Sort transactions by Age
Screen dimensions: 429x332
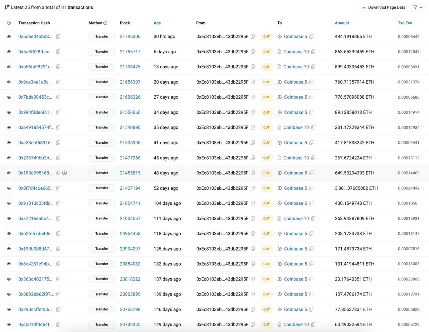(x=157, y=23)
